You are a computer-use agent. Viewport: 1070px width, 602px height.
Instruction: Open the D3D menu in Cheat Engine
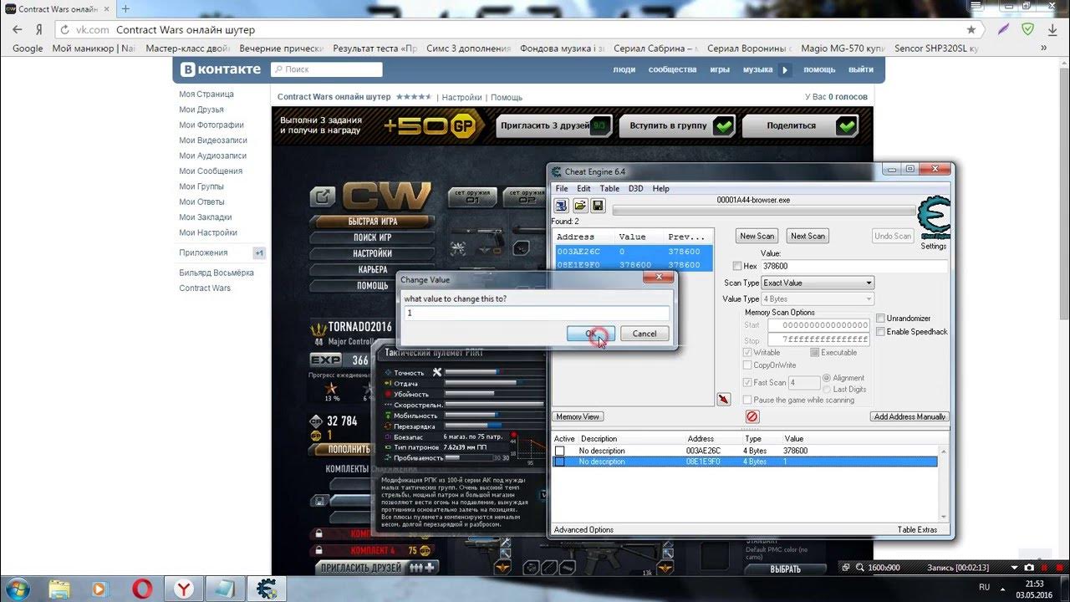point(636,188)
